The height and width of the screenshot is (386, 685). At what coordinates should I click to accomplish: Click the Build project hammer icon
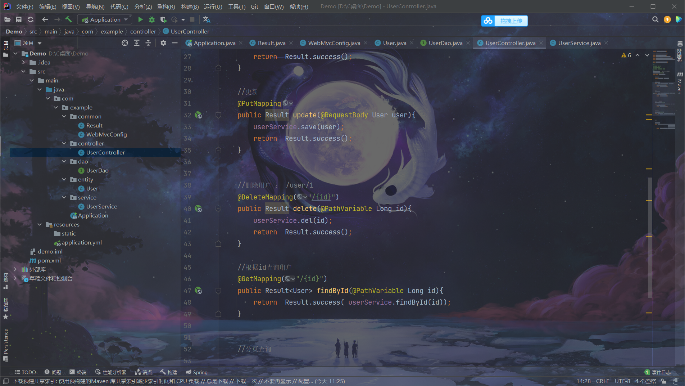(x=68, y=19)
